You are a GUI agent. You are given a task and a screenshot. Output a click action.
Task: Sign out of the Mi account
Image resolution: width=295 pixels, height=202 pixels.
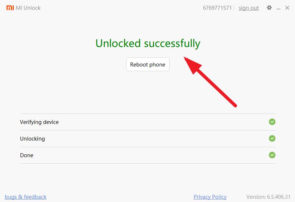point(249,8)
